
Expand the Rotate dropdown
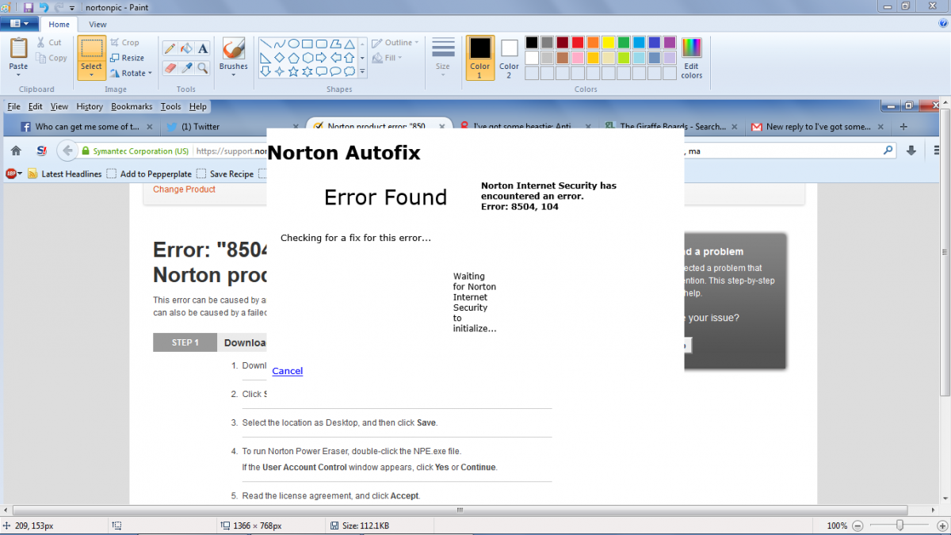click(x=148, y=73)
